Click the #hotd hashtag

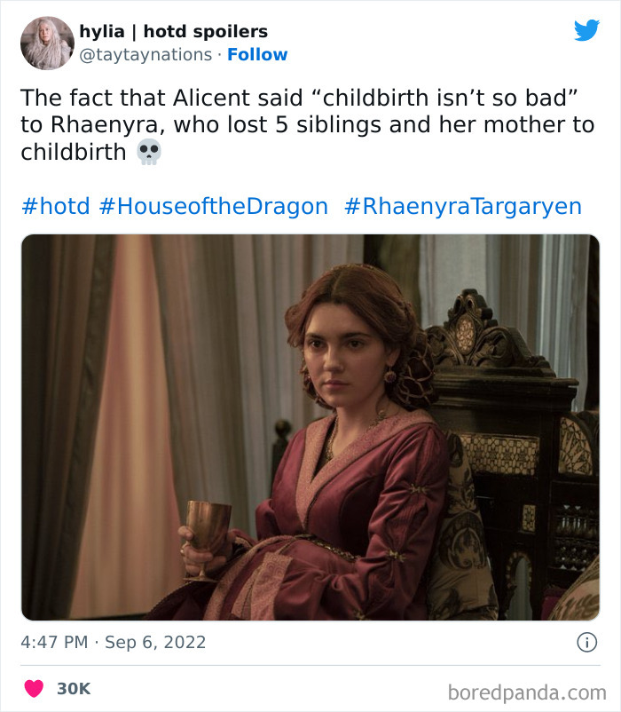51,205
